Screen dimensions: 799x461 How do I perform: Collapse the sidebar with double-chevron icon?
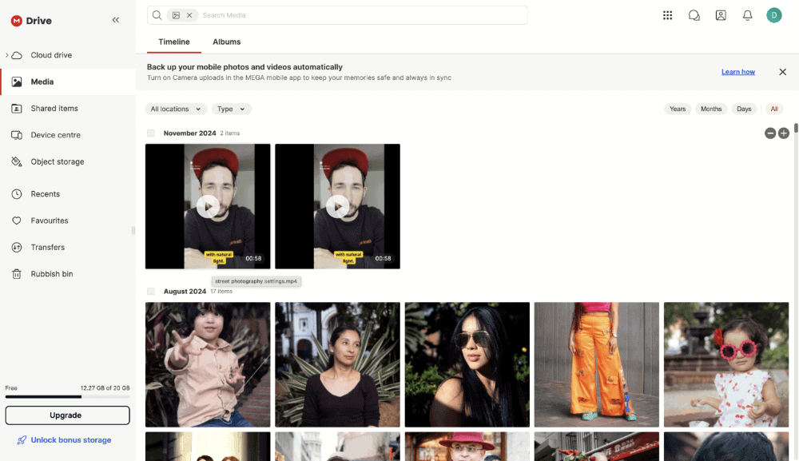point(116,20)
